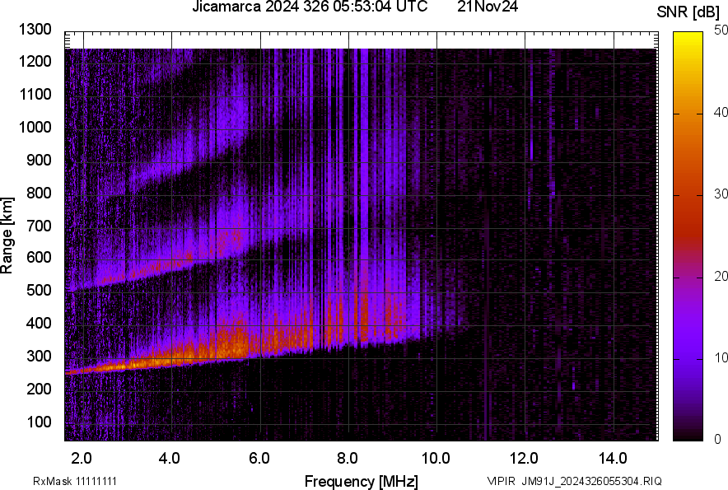Click the range tick label '600'
728x490 pixels.
[x=39, y=257]
